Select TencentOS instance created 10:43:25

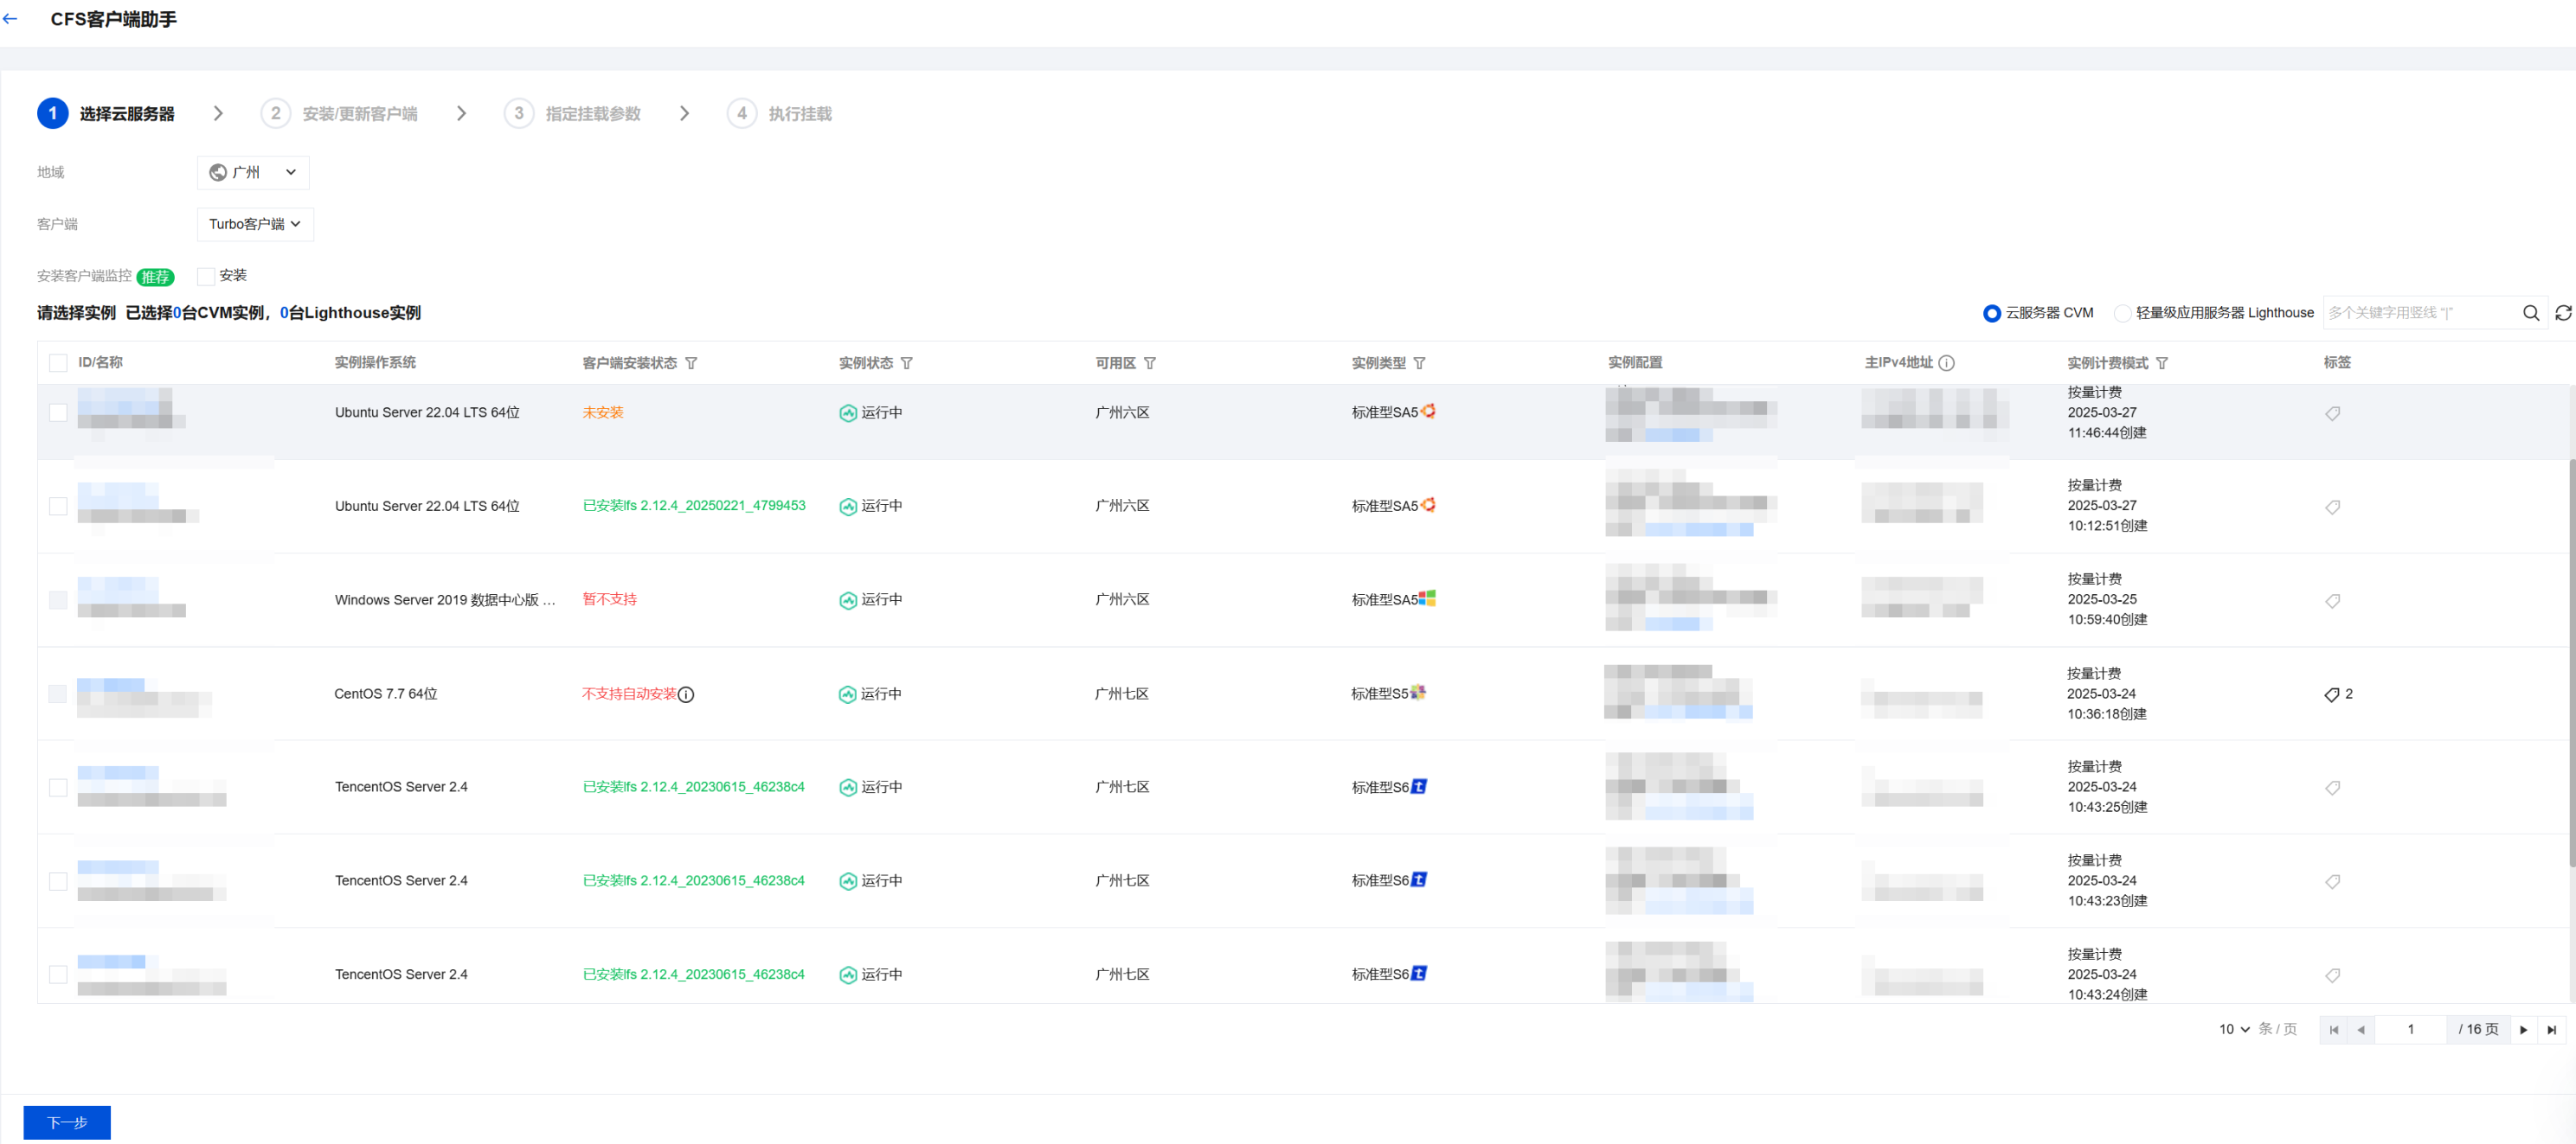58,789
